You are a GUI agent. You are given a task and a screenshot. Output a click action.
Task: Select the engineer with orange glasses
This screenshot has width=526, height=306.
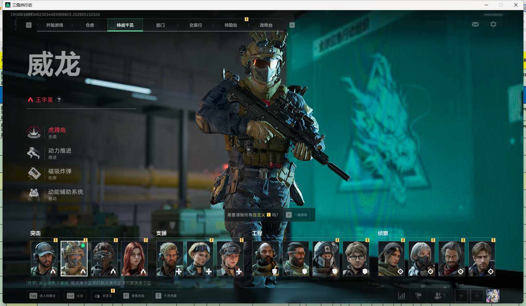pyautogui.click(x=296, y=258)
